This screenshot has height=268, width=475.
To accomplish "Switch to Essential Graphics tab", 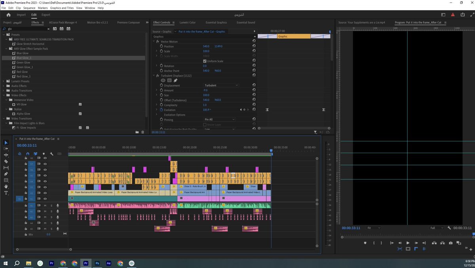I will [216, 22].
